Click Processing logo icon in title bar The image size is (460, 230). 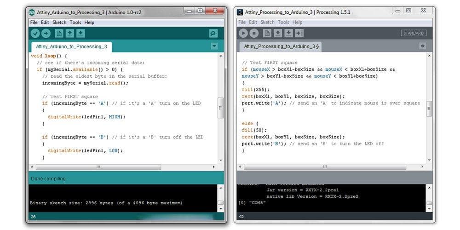240,12
